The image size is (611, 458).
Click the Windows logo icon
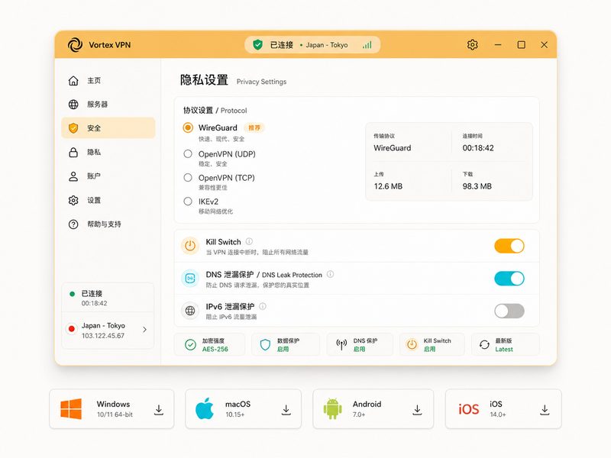[71, 409]
